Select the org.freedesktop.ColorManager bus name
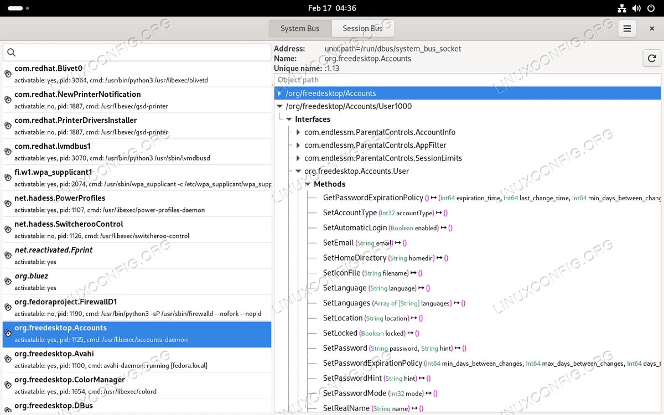The image size is (664, 415). click(137, 386)
